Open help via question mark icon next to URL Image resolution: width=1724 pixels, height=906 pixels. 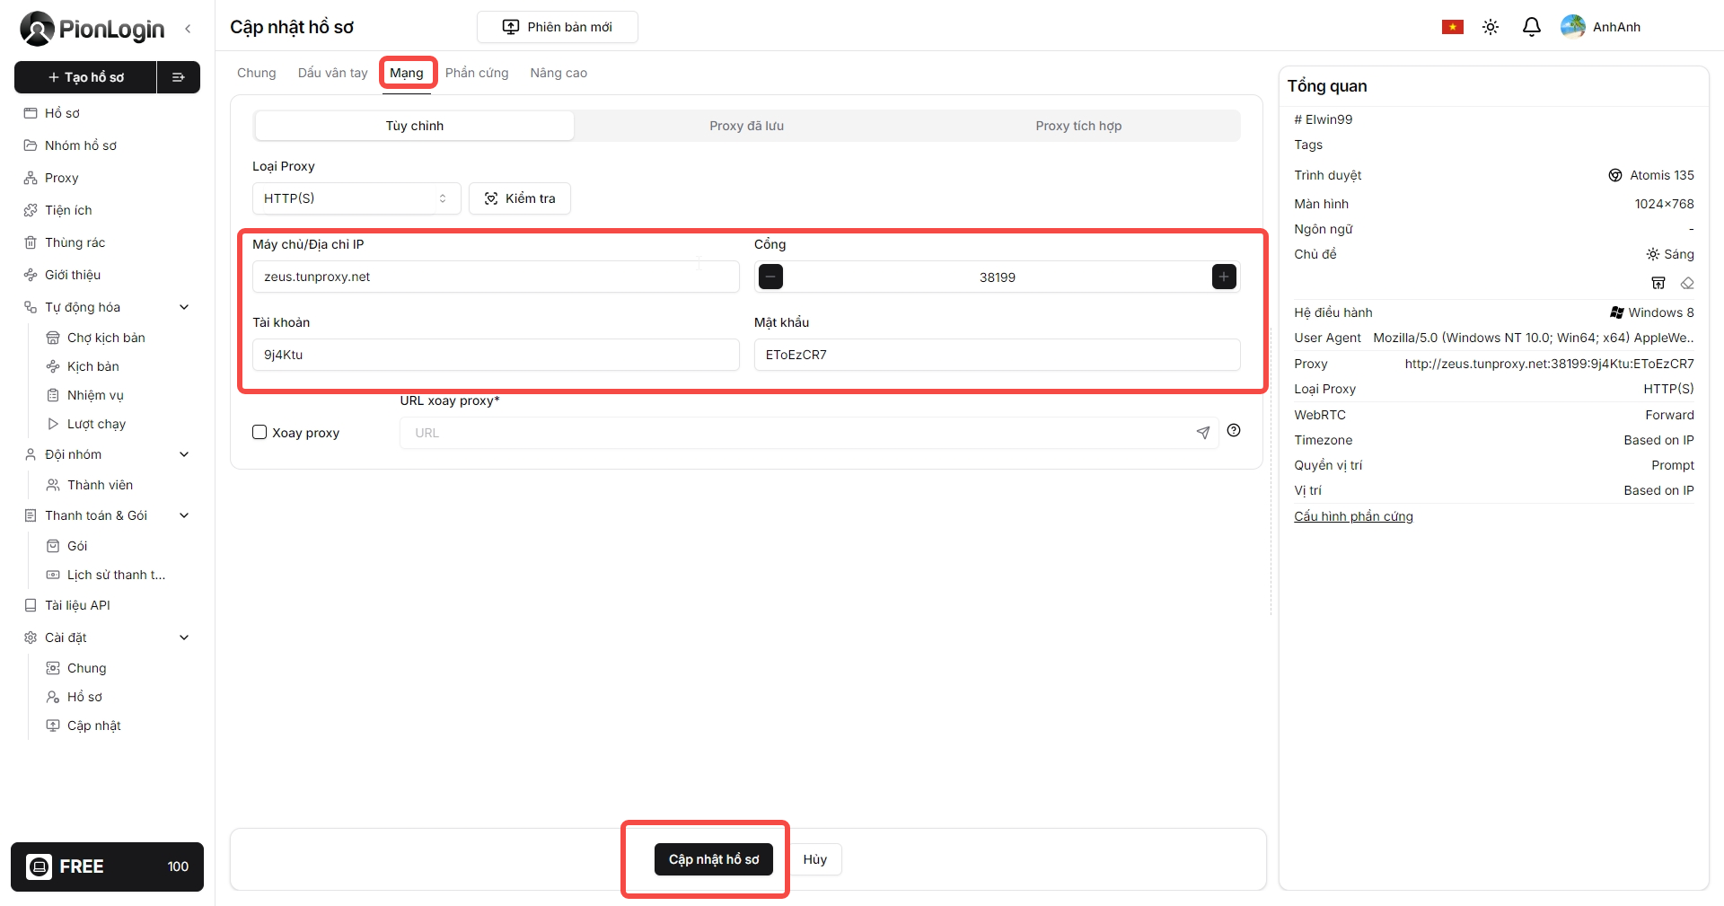(1233, 431)
